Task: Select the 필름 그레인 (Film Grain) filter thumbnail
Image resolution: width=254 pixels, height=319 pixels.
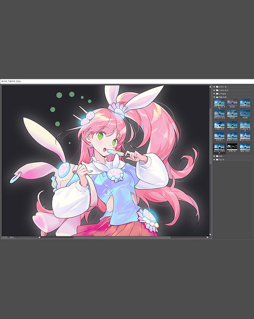Action: point(245,147)
